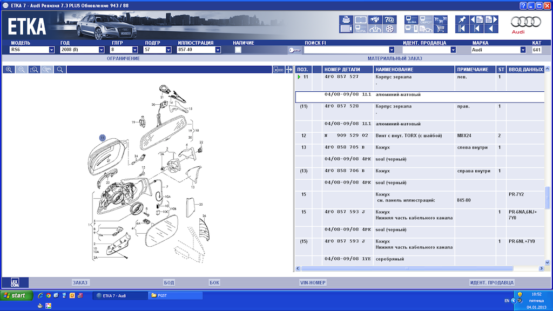Click the plain magnifier icon
The width and height of the screenshot is (553, 311).
(60, 70)
